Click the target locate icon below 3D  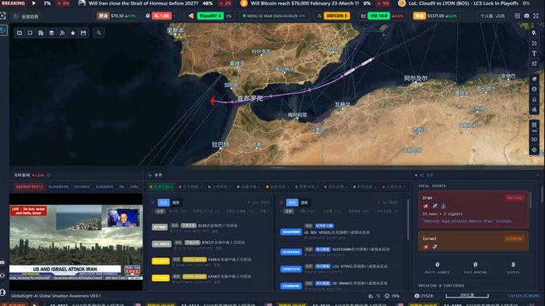tap(534, 150)
